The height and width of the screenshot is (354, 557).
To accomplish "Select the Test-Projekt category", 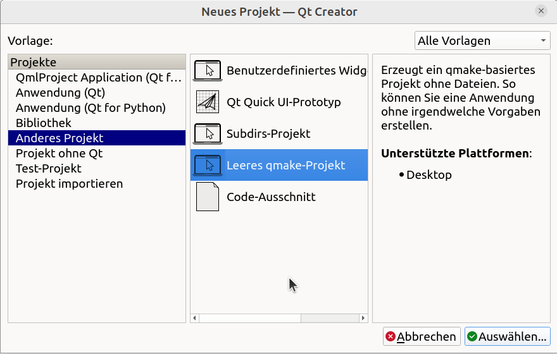I will pyautogui.click(x=49, y=169).
